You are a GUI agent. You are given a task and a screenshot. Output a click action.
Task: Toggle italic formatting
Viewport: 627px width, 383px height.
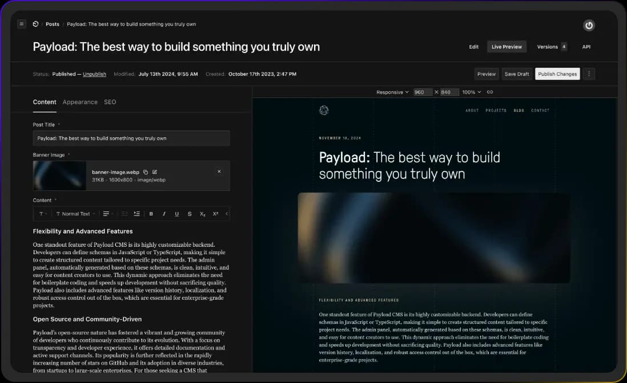[x=164, y=214]
